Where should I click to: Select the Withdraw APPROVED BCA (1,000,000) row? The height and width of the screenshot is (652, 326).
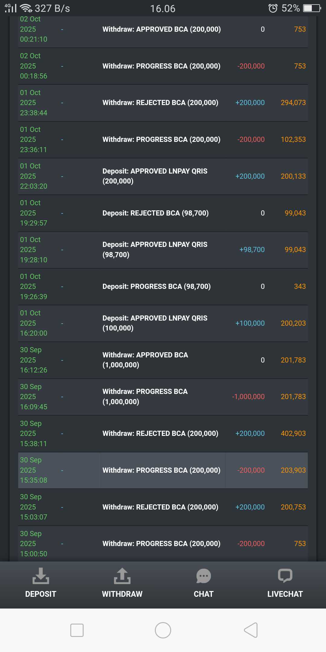click(x=163, y=360)
